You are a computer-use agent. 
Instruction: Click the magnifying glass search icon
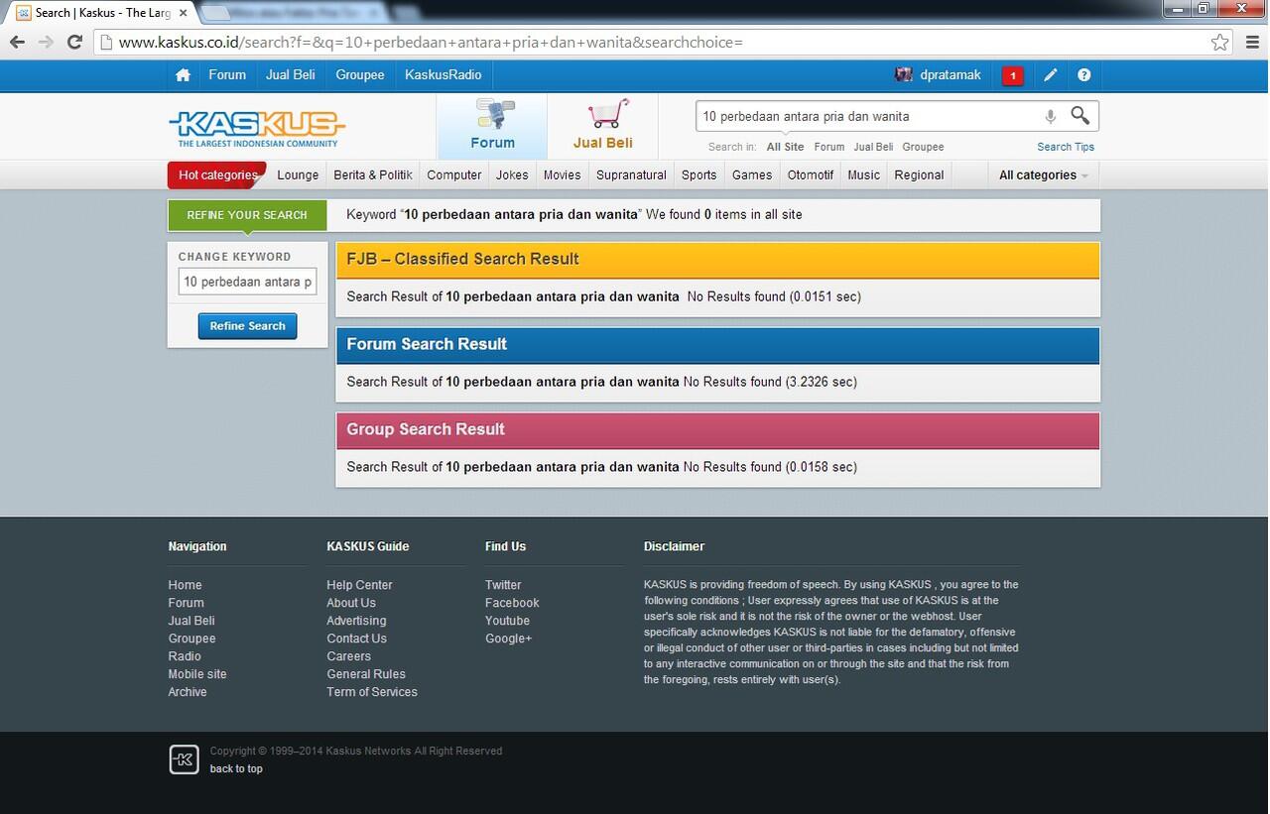click(1080, 116)
